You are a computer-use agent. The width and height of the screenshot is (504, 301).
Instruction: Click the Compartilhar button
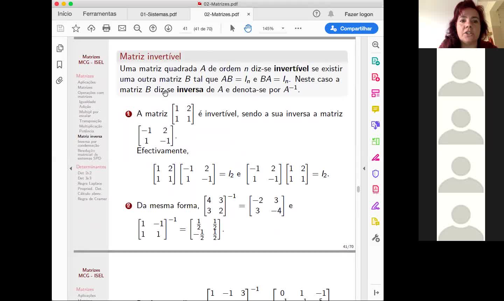tap(351, 28)
